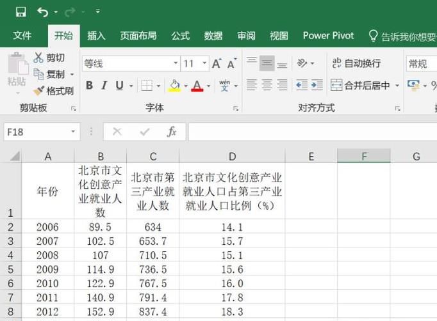Image resolution: width=437 pixels, height=321 pixels.
Task: Open the Name Box dropdown arrow
Action: click(73, 132)
